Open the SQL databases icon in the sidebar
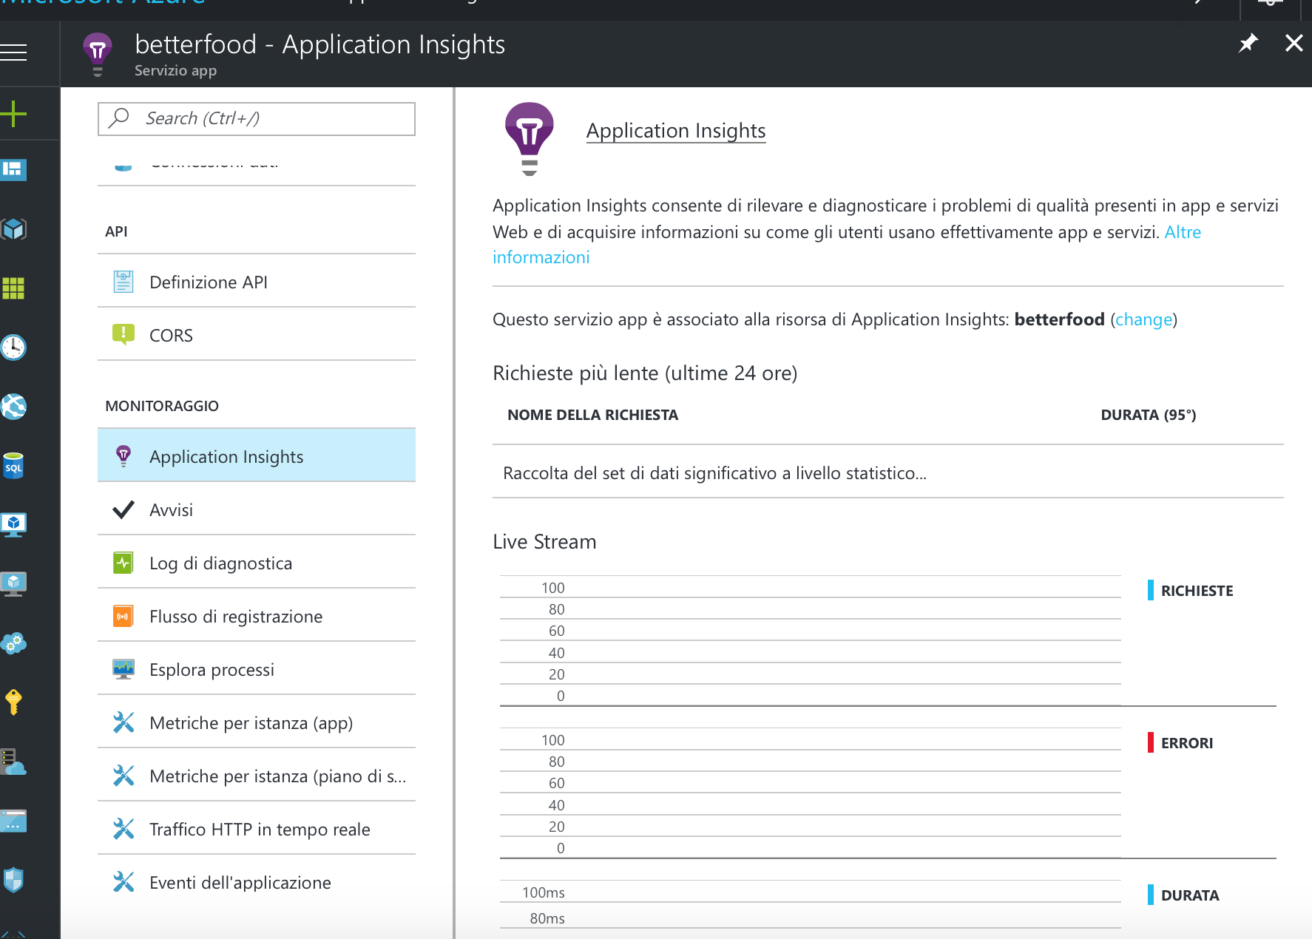 [13, 466]
